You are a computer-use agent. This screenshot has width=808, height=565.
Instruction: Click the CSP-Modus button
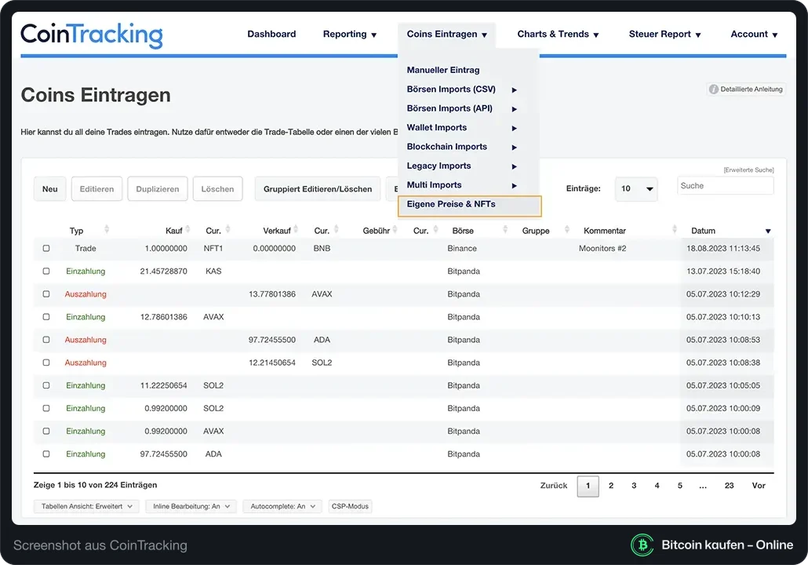[350, 506]
